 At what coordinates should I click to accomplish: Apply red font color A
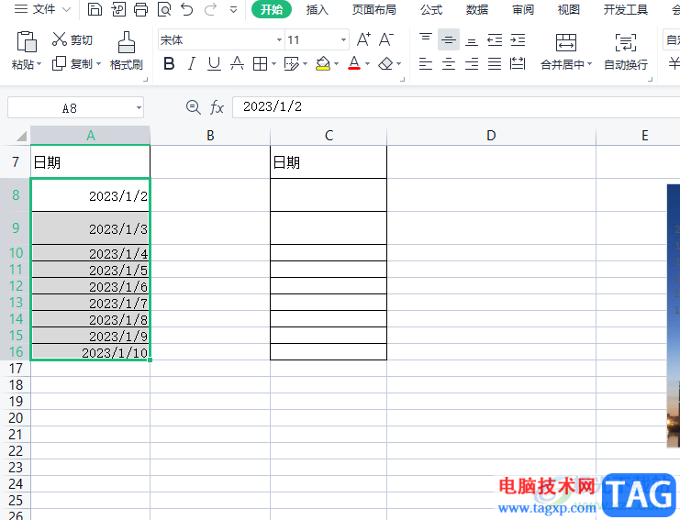click(354, 63)
